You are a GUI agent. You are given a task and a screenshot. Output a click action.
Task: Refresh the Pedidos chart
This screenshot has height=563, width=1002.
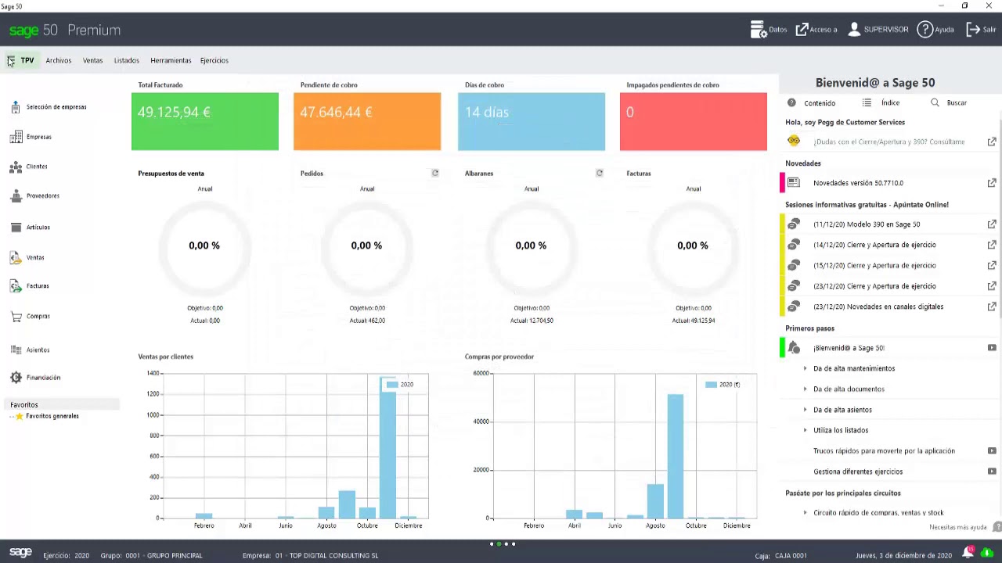pos(435,173)
